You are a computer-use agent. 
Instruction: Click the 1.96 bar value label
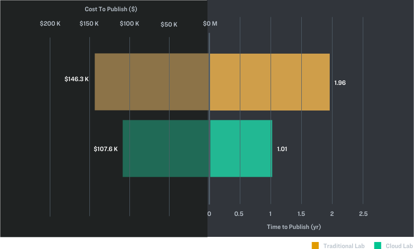click(340, 83)
